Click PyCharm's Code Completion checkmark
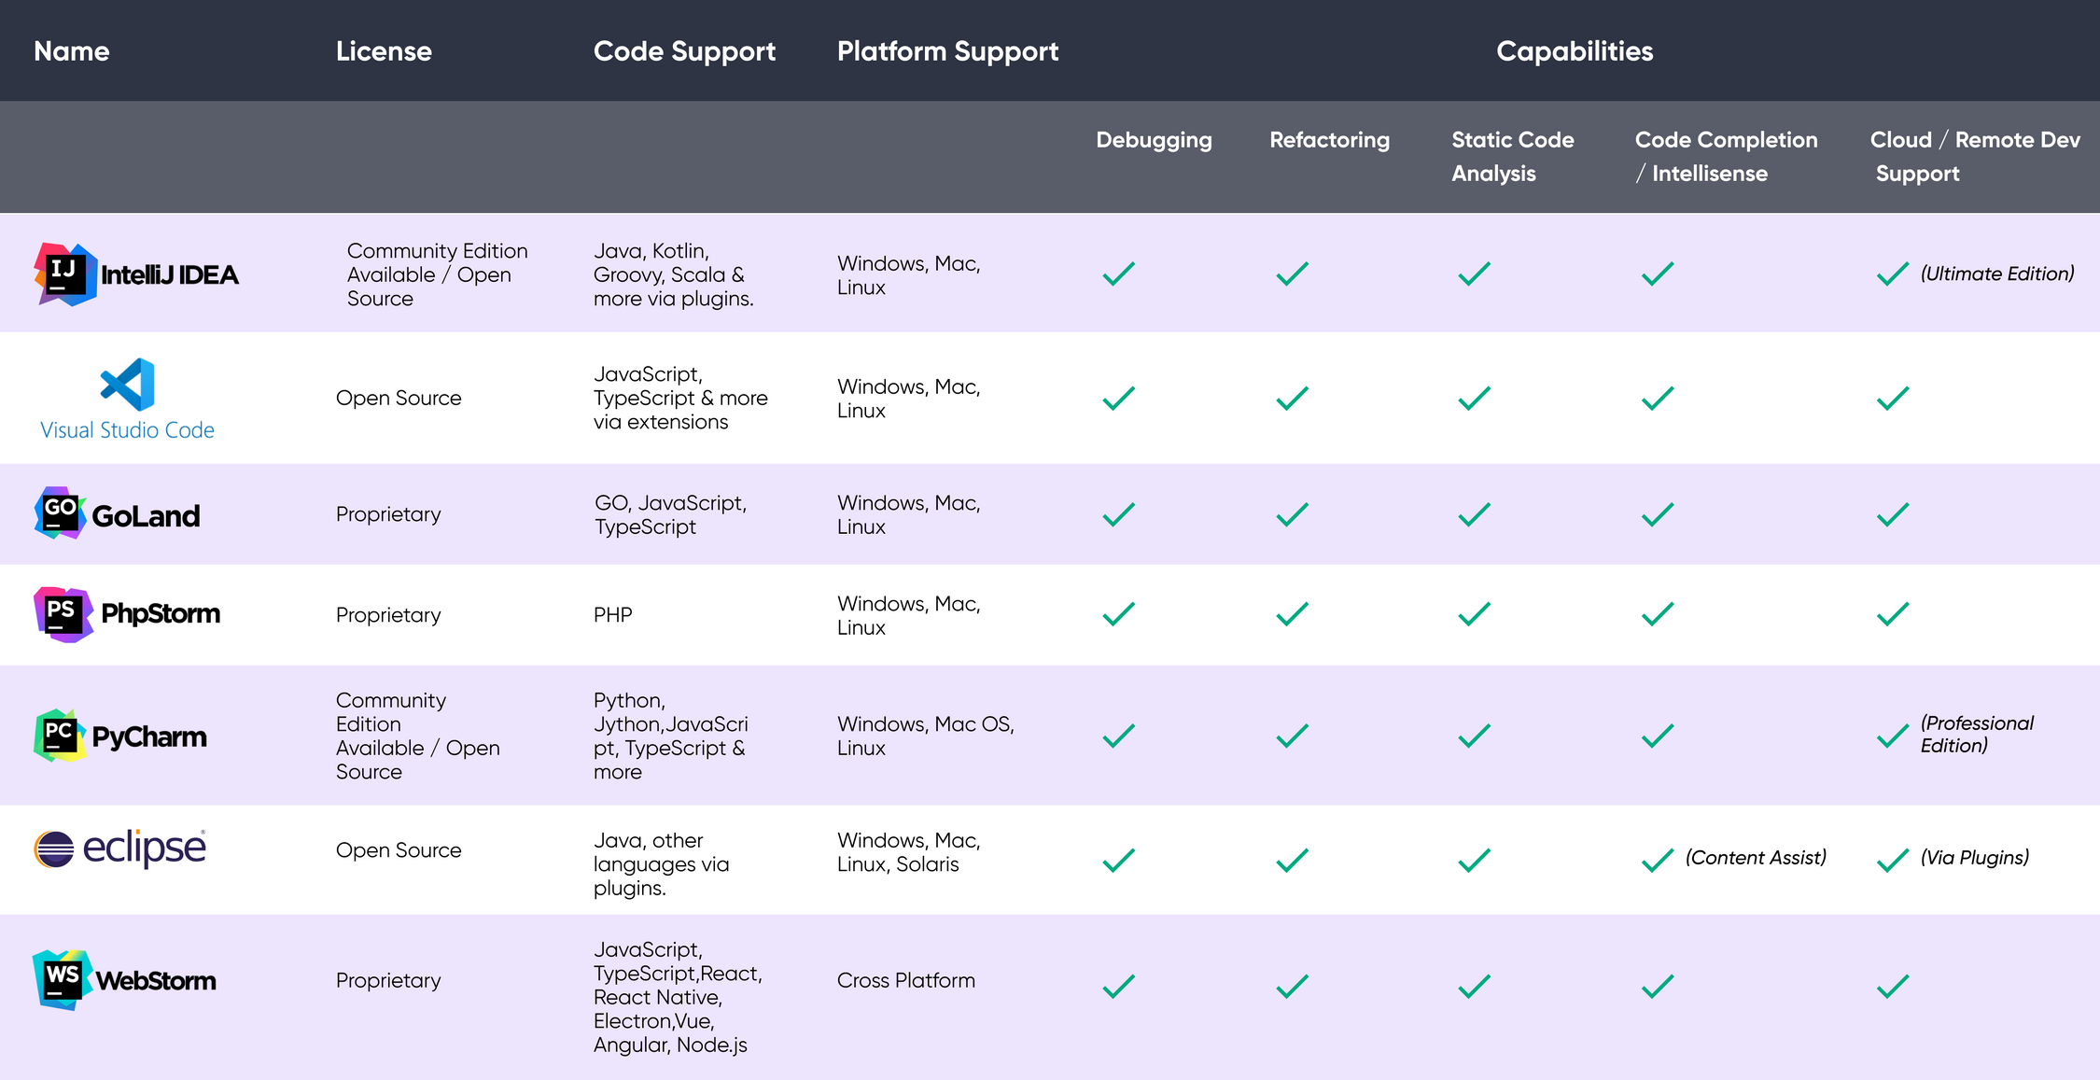The image size is (2100, 1080). click(1658, 736)
